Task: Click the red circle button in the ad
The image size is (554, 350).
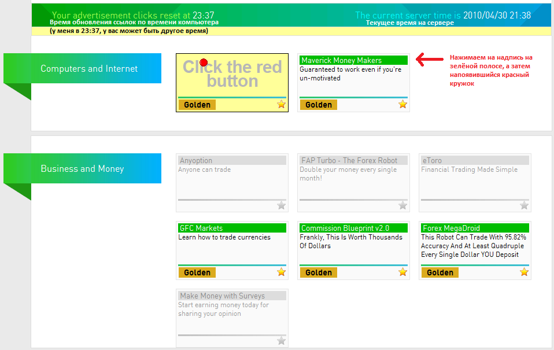Action: point(204,62)
